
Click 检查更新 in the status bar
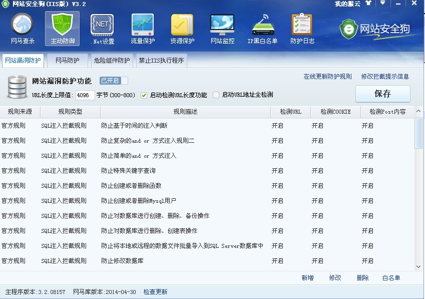coord(155,292)
